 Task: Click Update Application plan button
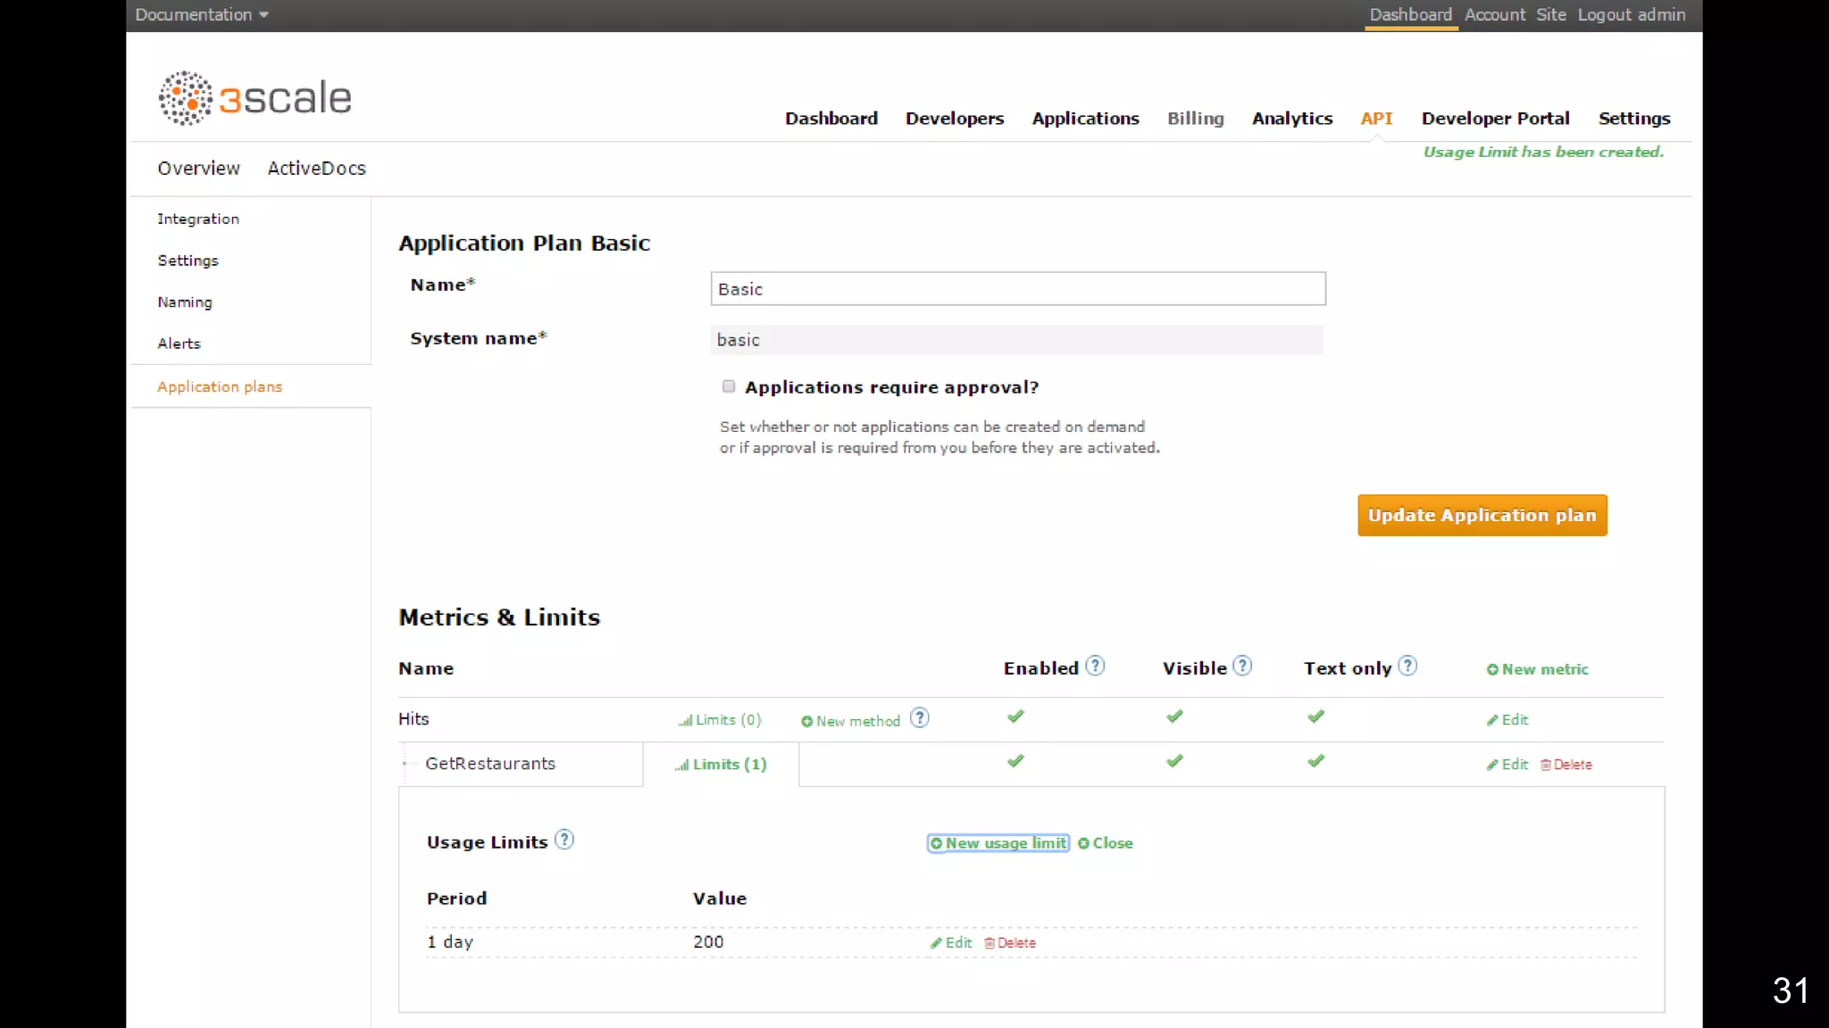[x=1482, y=515]
